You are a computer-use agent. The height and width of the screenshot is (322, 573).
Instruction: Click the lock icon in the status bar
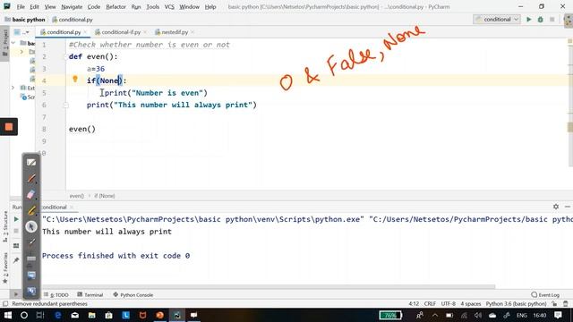555,304
